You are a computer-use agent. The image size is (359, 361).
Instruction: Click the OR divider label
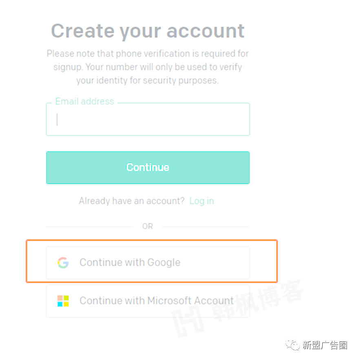[x=148, y=226]
